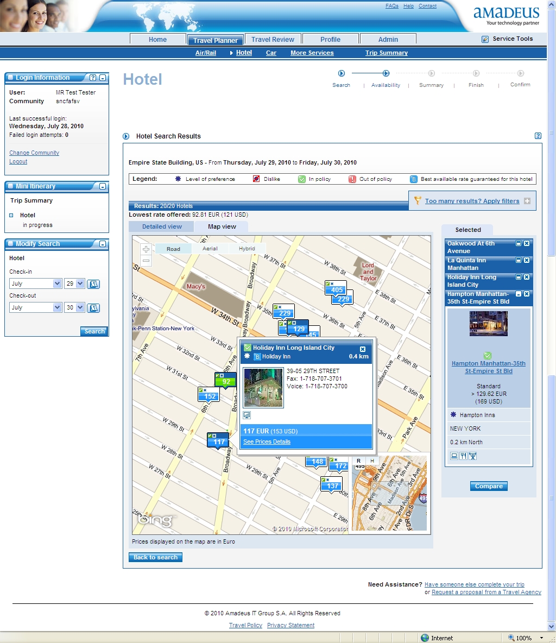Expand Holiday Inn Long Island City selected details

519,277
